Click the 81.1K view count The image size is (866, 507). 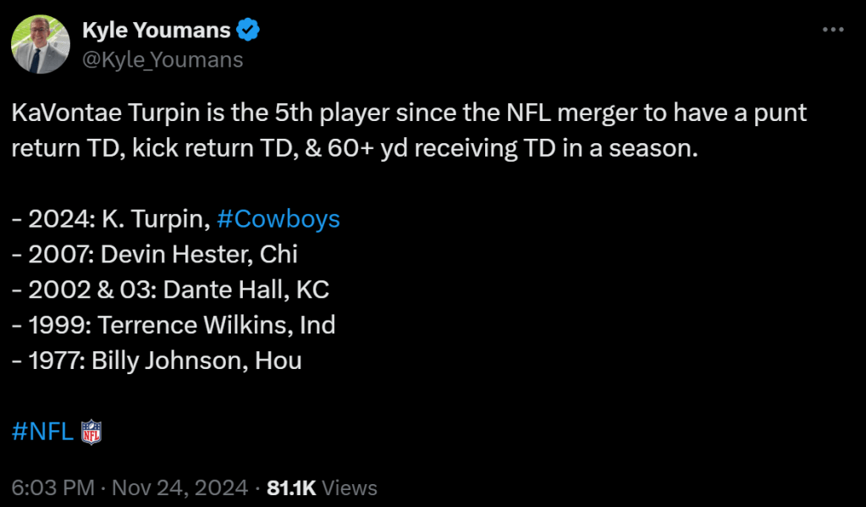[291, 488]
